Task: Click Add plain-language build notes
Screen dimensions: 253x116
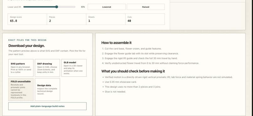Action: pyautogui.click(x=47, y=106)
